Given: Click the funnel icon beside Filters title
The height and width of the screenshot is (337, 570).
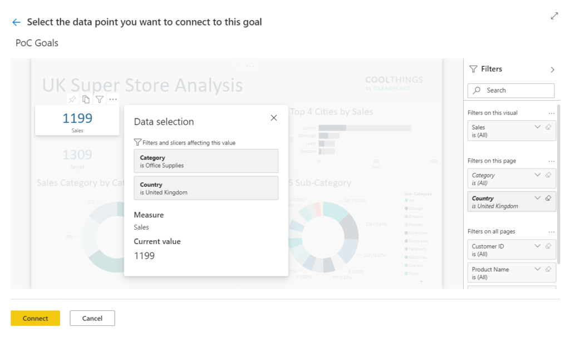Looking at the screenshot, I should pyautogui.click(x=473, y=69).
